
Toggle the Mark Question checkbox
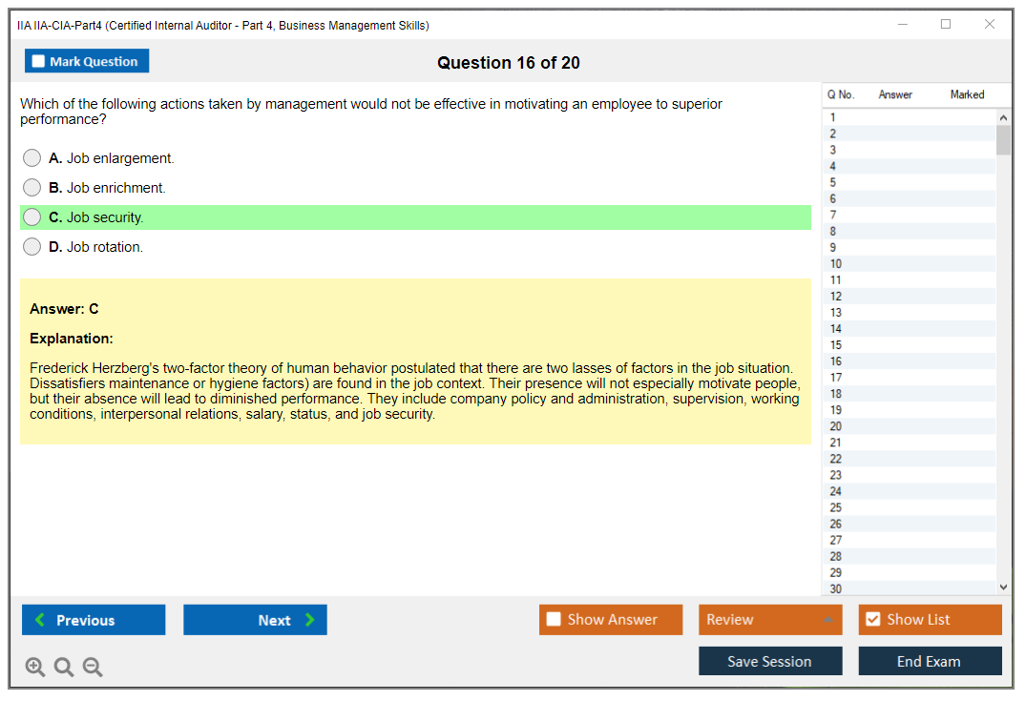click(x=39, y=61)
